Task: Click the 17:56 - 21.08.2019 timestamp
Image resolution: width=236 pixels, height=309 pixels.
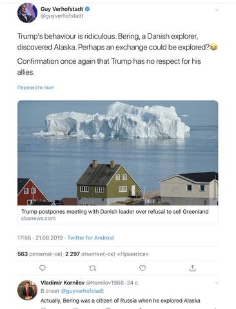Action: (x=40, y=238)
